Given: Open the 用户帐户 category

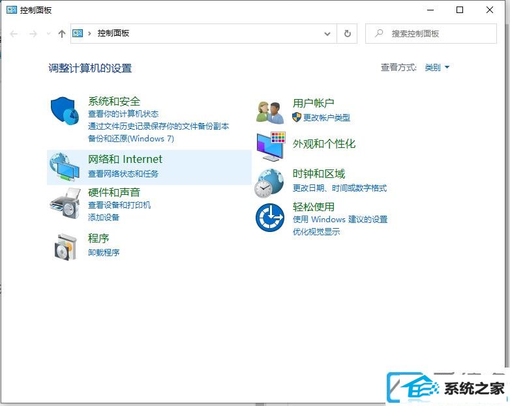Looking at the screenshot, I should click(313, 103).
